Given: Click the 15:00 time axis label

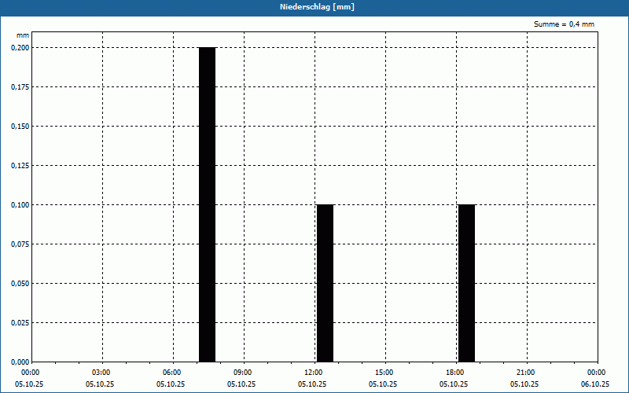Looking at the screenshot, I should tap(383, 373).
